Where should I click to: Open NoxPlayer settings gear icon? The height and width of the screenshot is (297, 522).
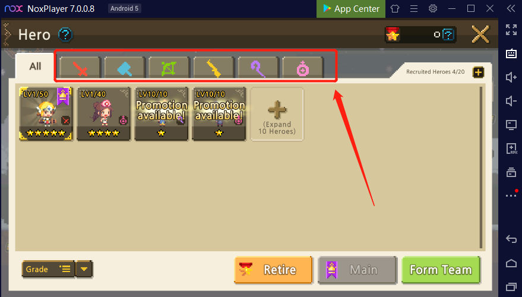433,9
